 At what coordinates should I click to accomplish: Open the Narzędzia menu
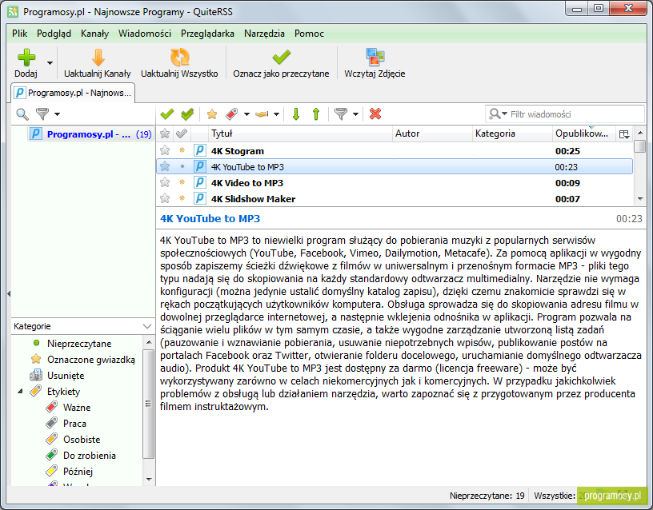tap(264, 34)
